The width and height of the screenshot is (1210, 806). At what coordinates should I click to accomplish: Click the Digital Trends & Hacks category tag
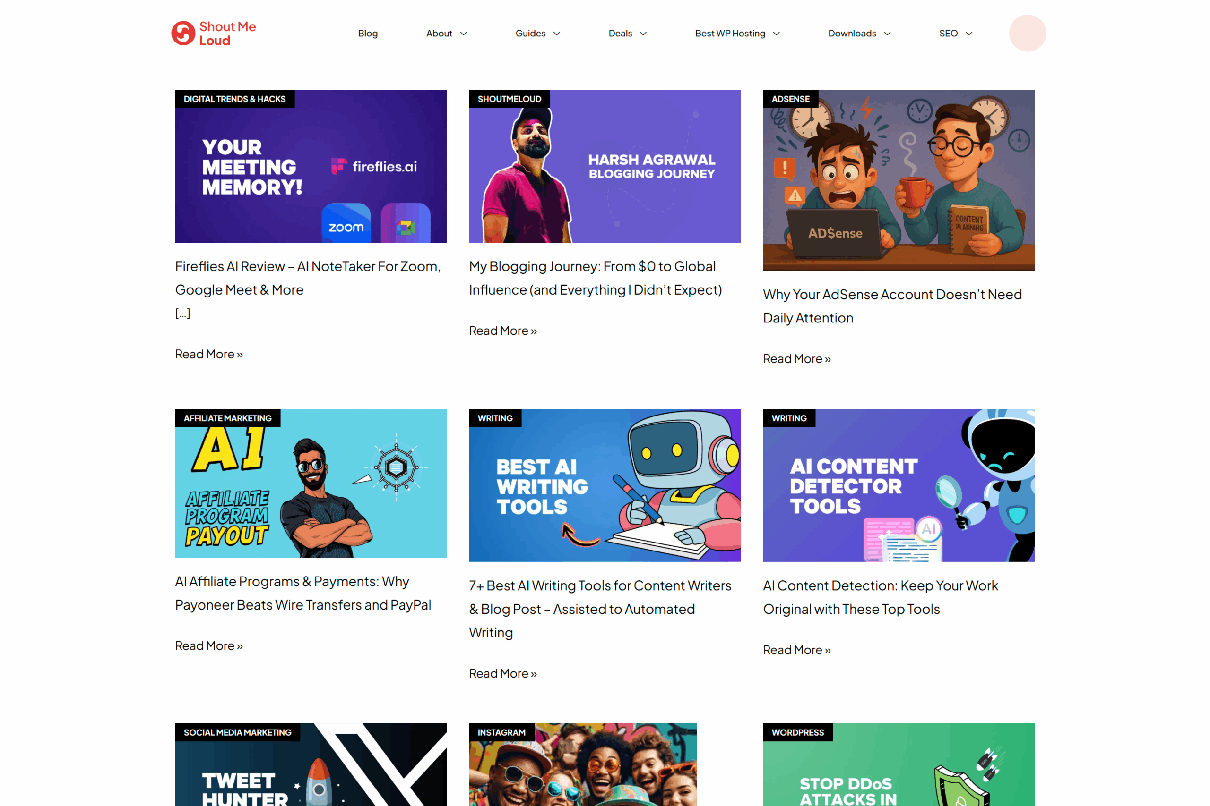pyautogui.click(x=234, y=99)
